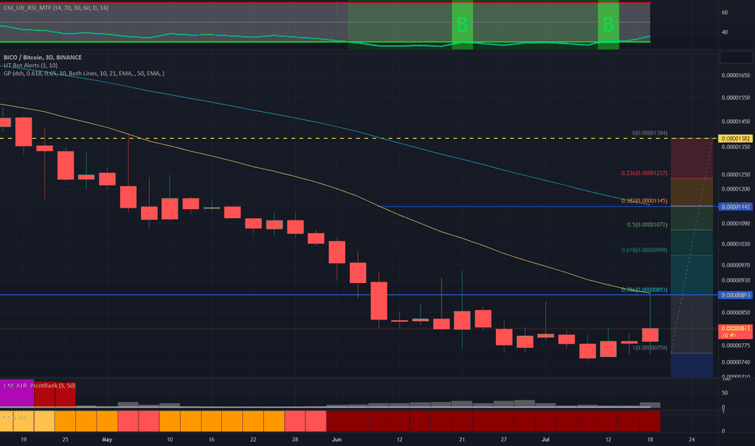The width and height of the screenshot is (755, 446).
Task: Click the green B signal near July 12
Action: pyautogui.click(x=608, y=24)
